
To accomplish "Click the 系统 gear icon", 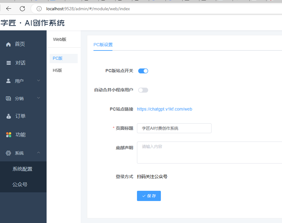I will (8, 153).
